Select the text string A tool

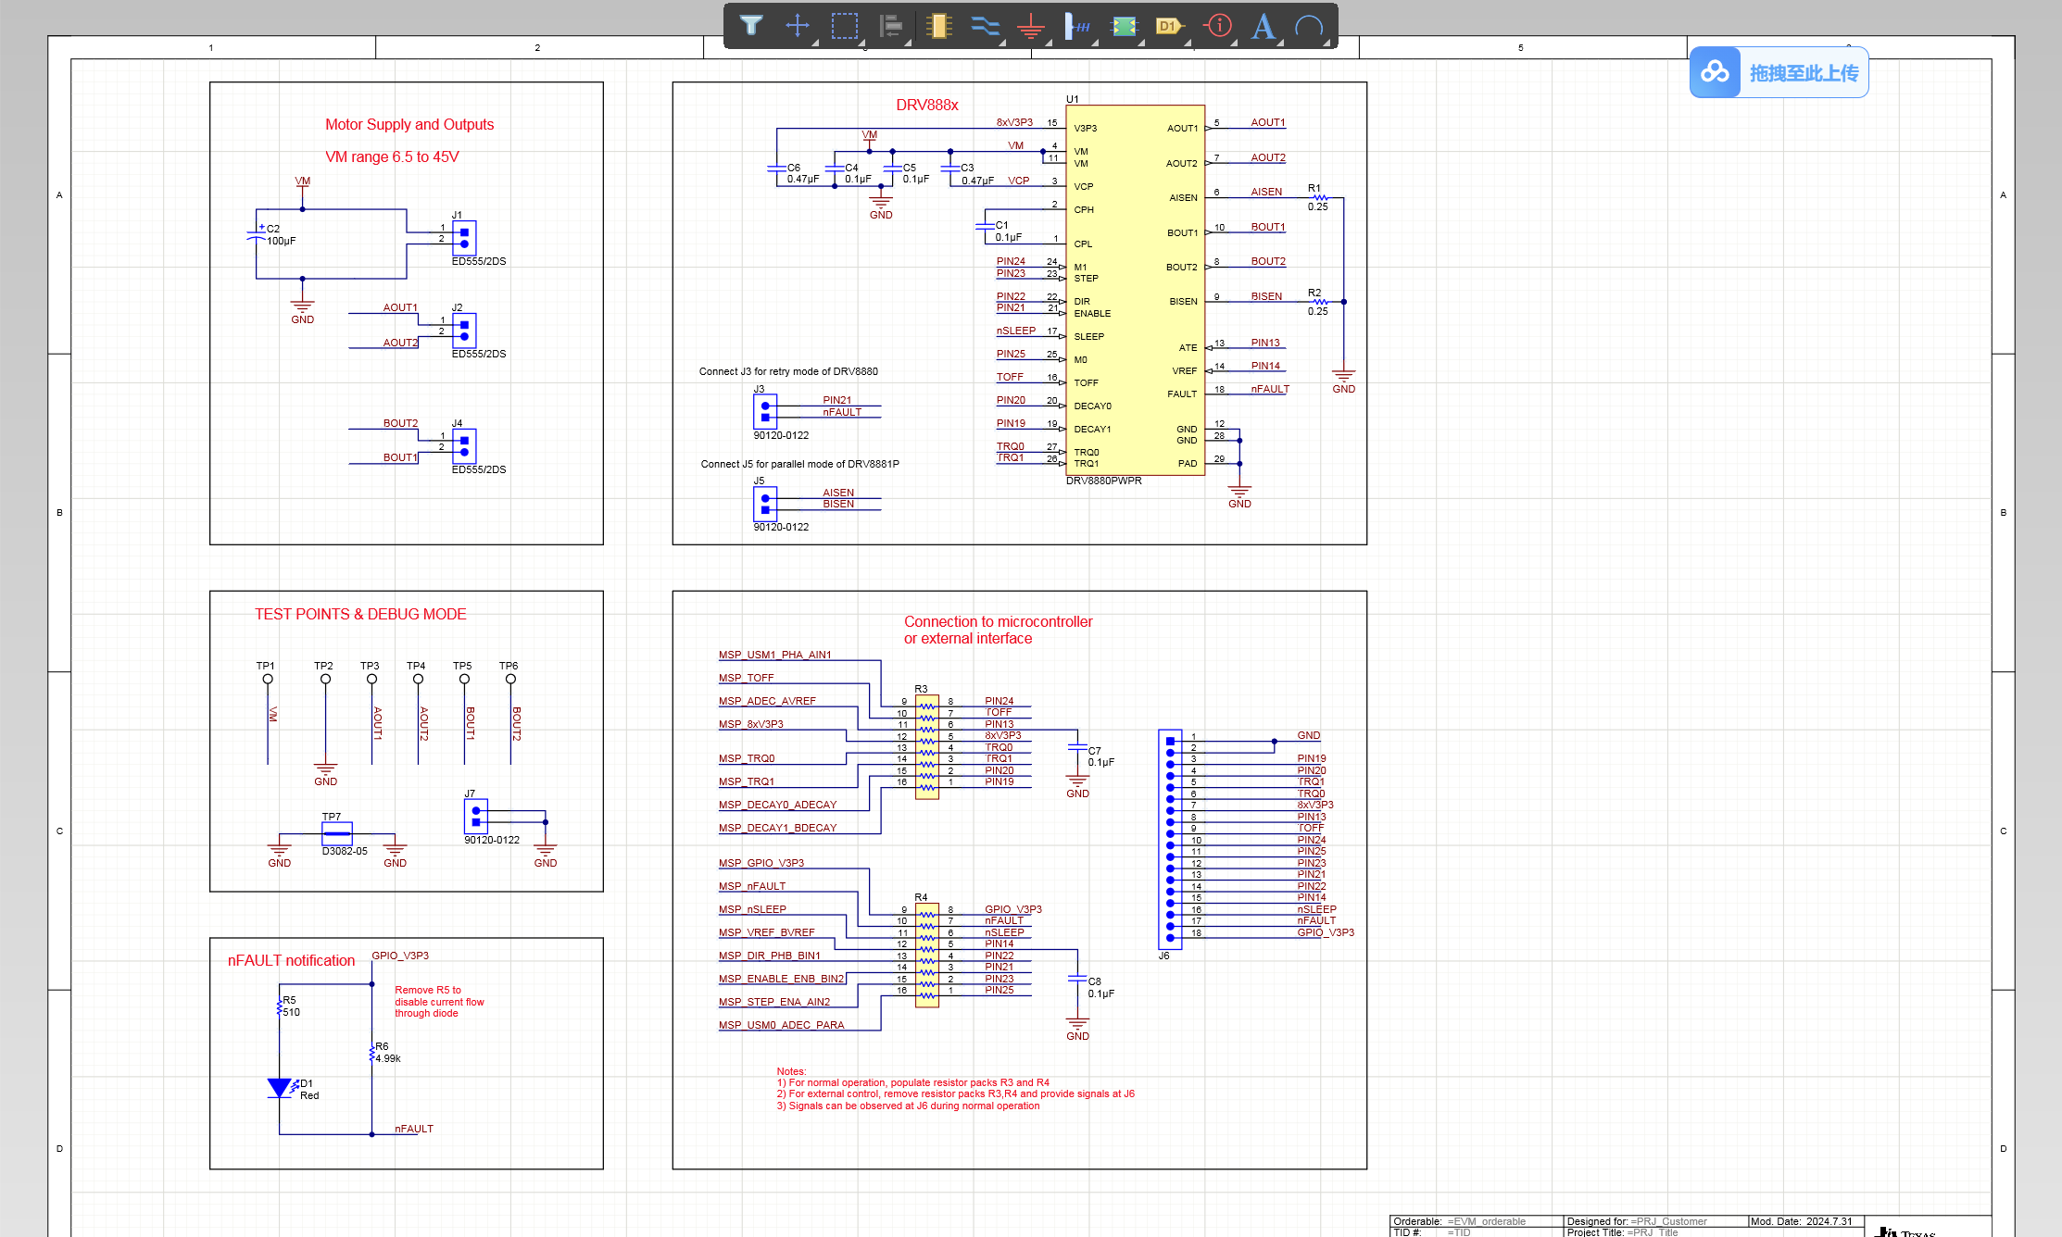tap(1264, 26)
